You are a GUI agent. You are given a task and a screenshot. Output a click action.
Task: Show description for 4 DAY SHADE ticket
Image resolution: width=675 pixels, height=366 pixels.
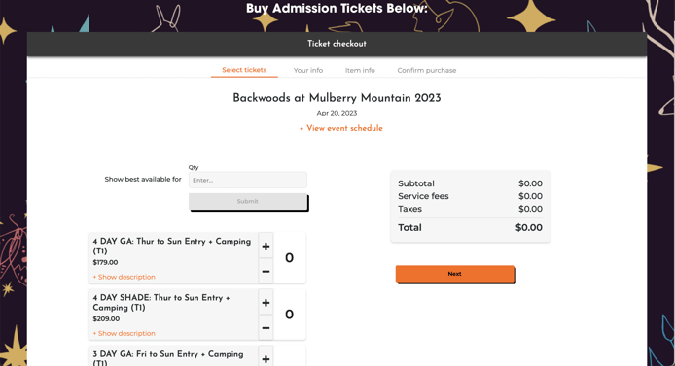pos(124,333)
